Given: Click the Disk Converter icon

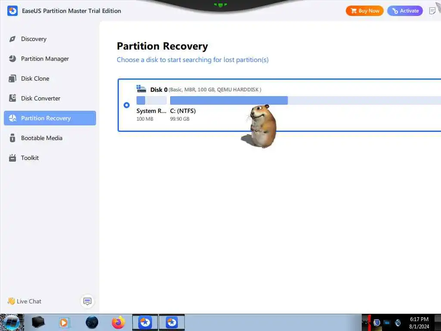Looking at the screenshot, I should coord(12,98).
